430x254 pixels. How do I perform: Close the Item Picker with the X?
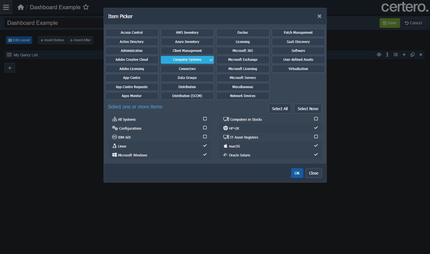tap(320, 16)
